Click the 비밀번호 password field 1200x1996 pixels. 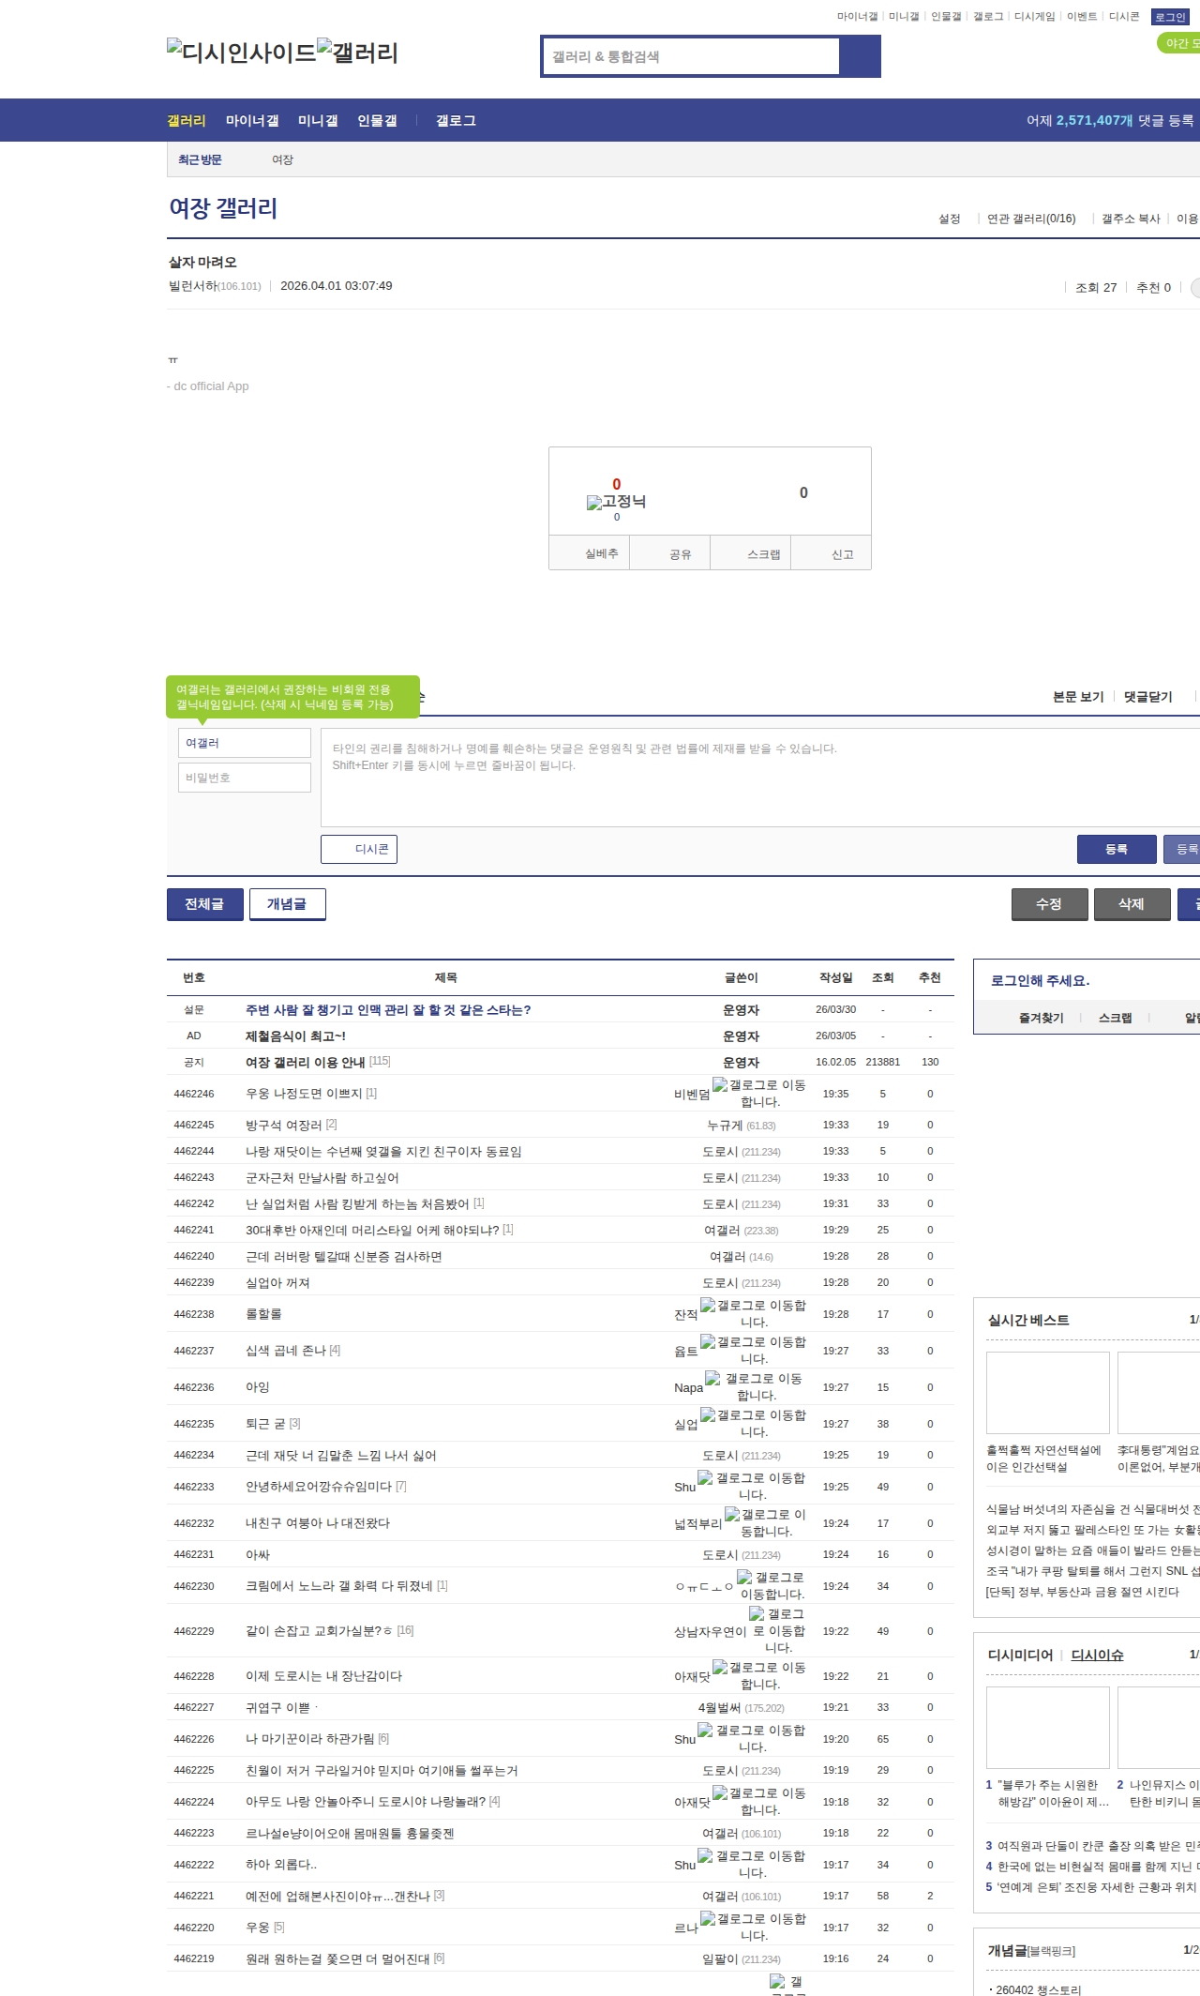click(x=244, y=778)
